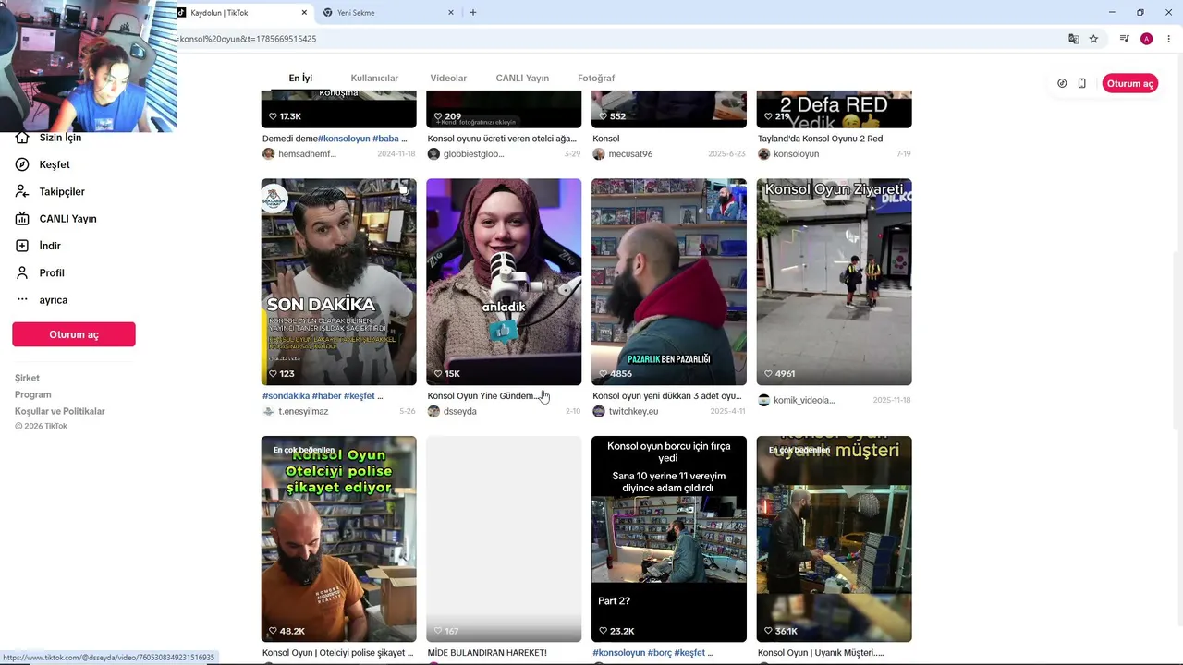1183x665 pixels.
Task: Open the #haber hashtag link
Action: 326,396
